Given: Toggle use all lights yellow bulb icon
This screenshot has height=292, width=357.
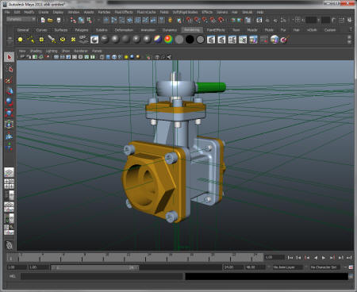Looking at the screenshot, I should coord(126,57).
